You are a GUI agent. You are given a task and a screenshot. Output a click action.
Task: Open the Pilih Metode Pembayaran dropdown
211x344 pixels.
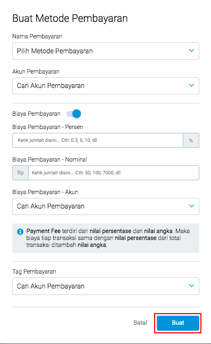pyautogui.click(x=106, y=51)
